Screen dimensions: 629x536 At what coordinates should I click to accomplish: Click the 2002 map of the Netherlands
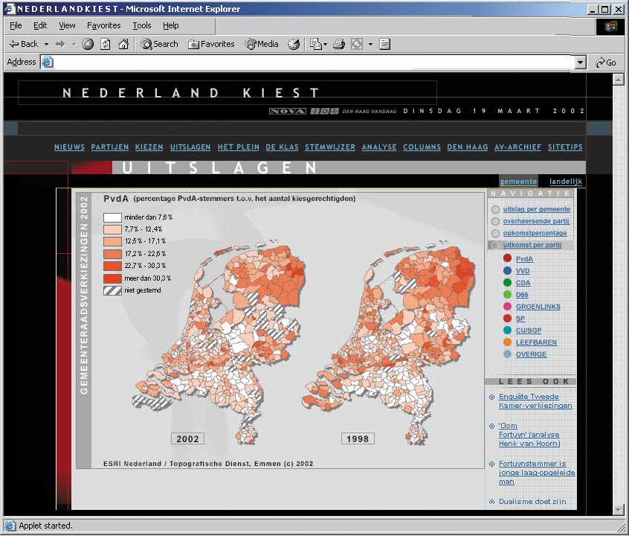tap(219, 342)
